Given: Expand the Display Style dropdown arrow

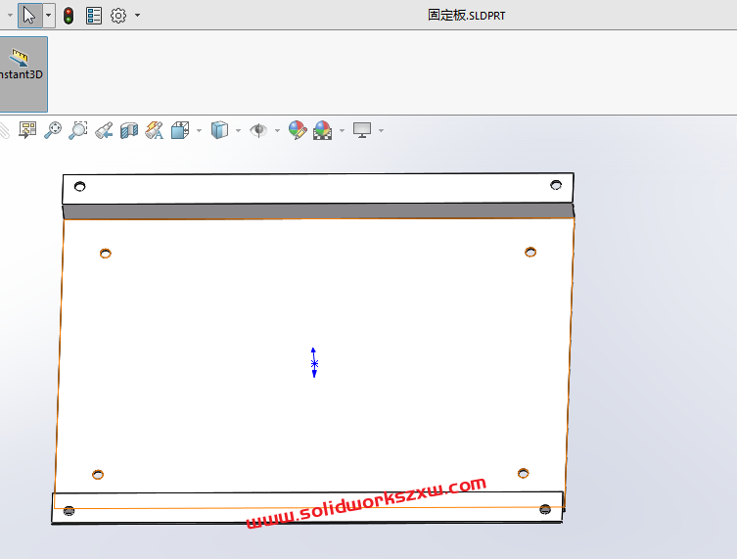Looking at the screenshot, I should pyautogui.click(x=238, y=130).
